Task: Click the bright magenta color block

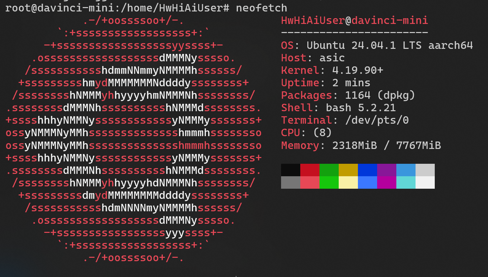Action: [387, 182]
